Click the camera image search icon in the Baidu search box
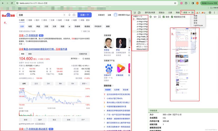The image size is (218, 131). click(x=74, y=15)
